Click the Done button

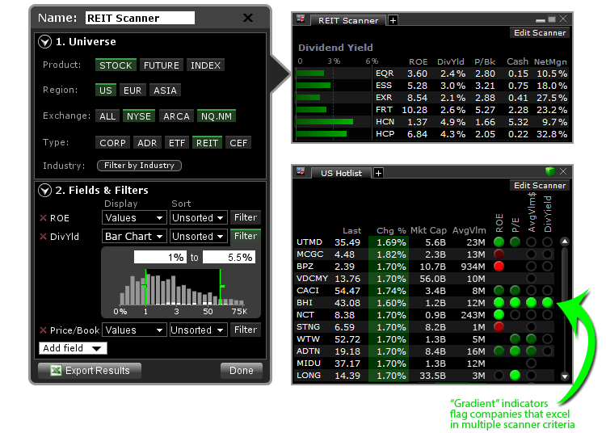241,371
